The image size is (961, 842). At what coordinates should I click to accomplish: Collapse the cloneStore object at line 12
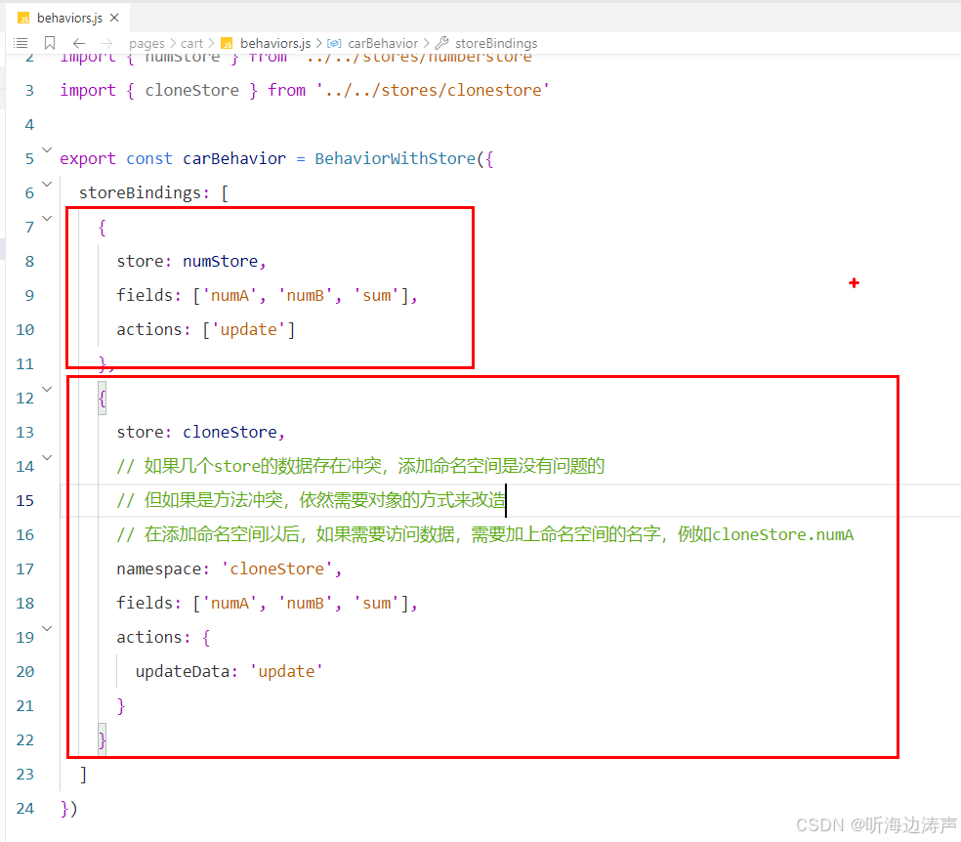click(46, 388)
